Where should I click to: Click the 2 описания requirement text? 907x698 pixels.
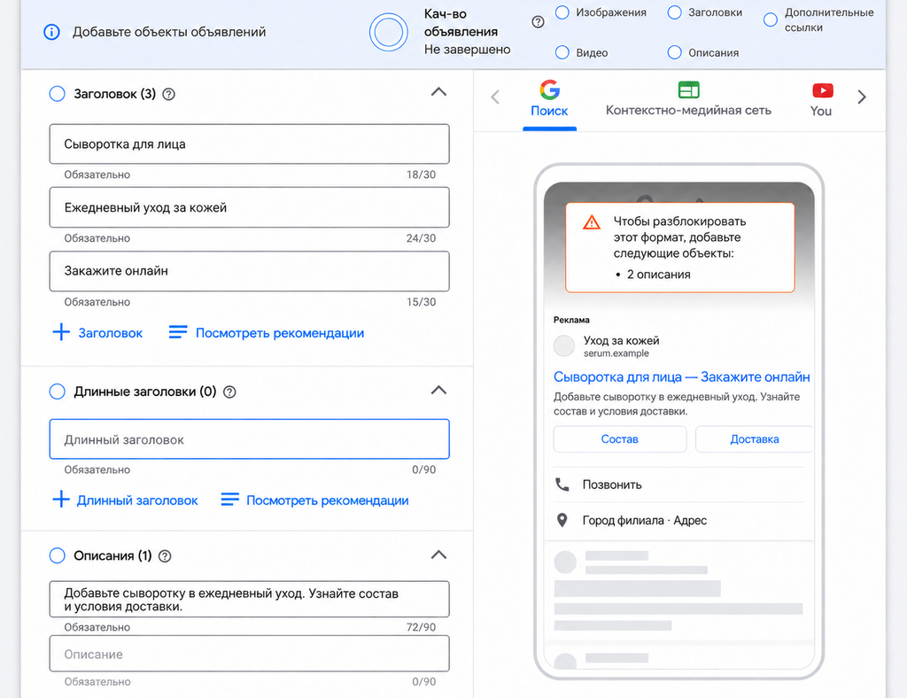[659, 275]
